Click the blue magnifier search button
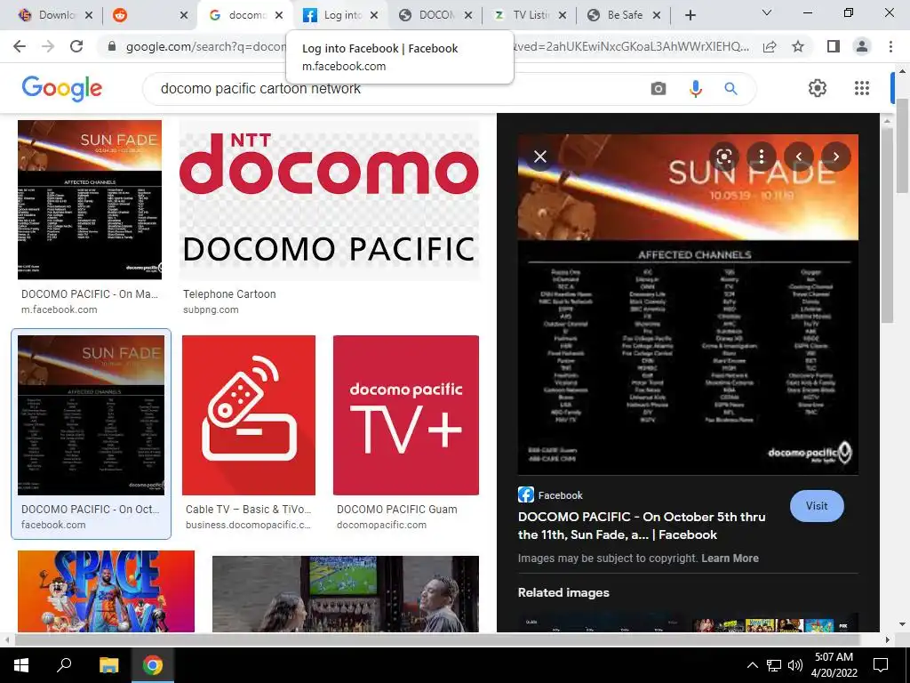Image resolution: width=910 pixels, height=683 pixels. tap(730, 88)
